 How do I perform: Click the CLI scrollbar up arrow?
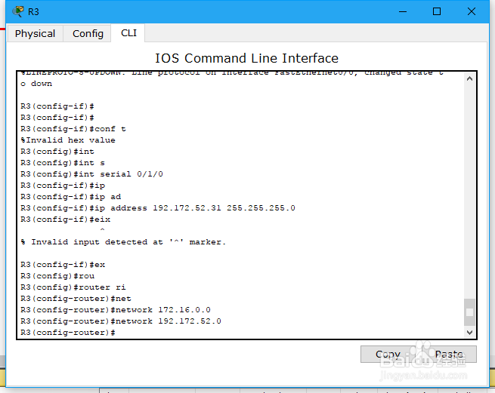point(470,78)
